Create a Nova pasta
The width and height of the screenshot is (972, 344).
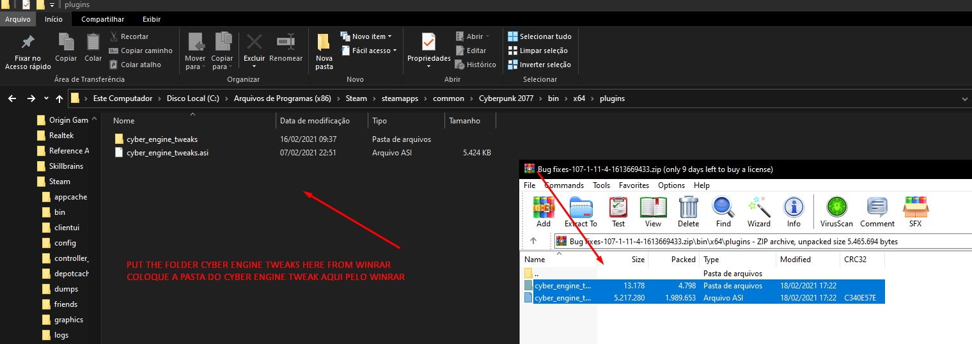tap(324, 51)
